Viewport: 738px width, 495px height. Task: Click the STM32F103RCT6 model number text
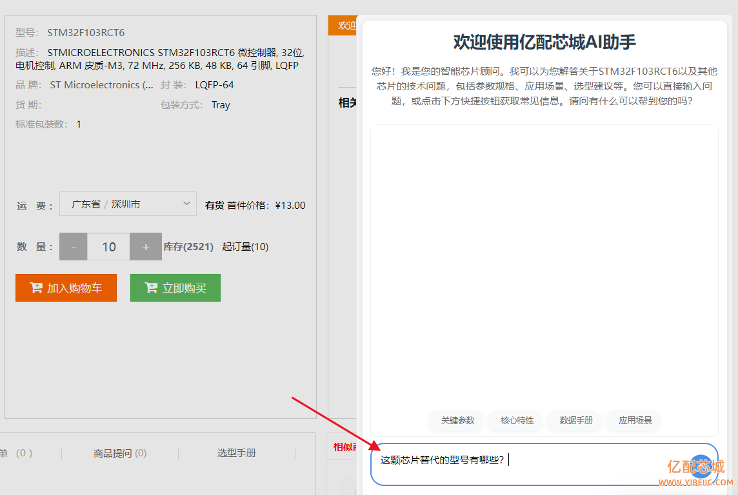coord(86,32)
